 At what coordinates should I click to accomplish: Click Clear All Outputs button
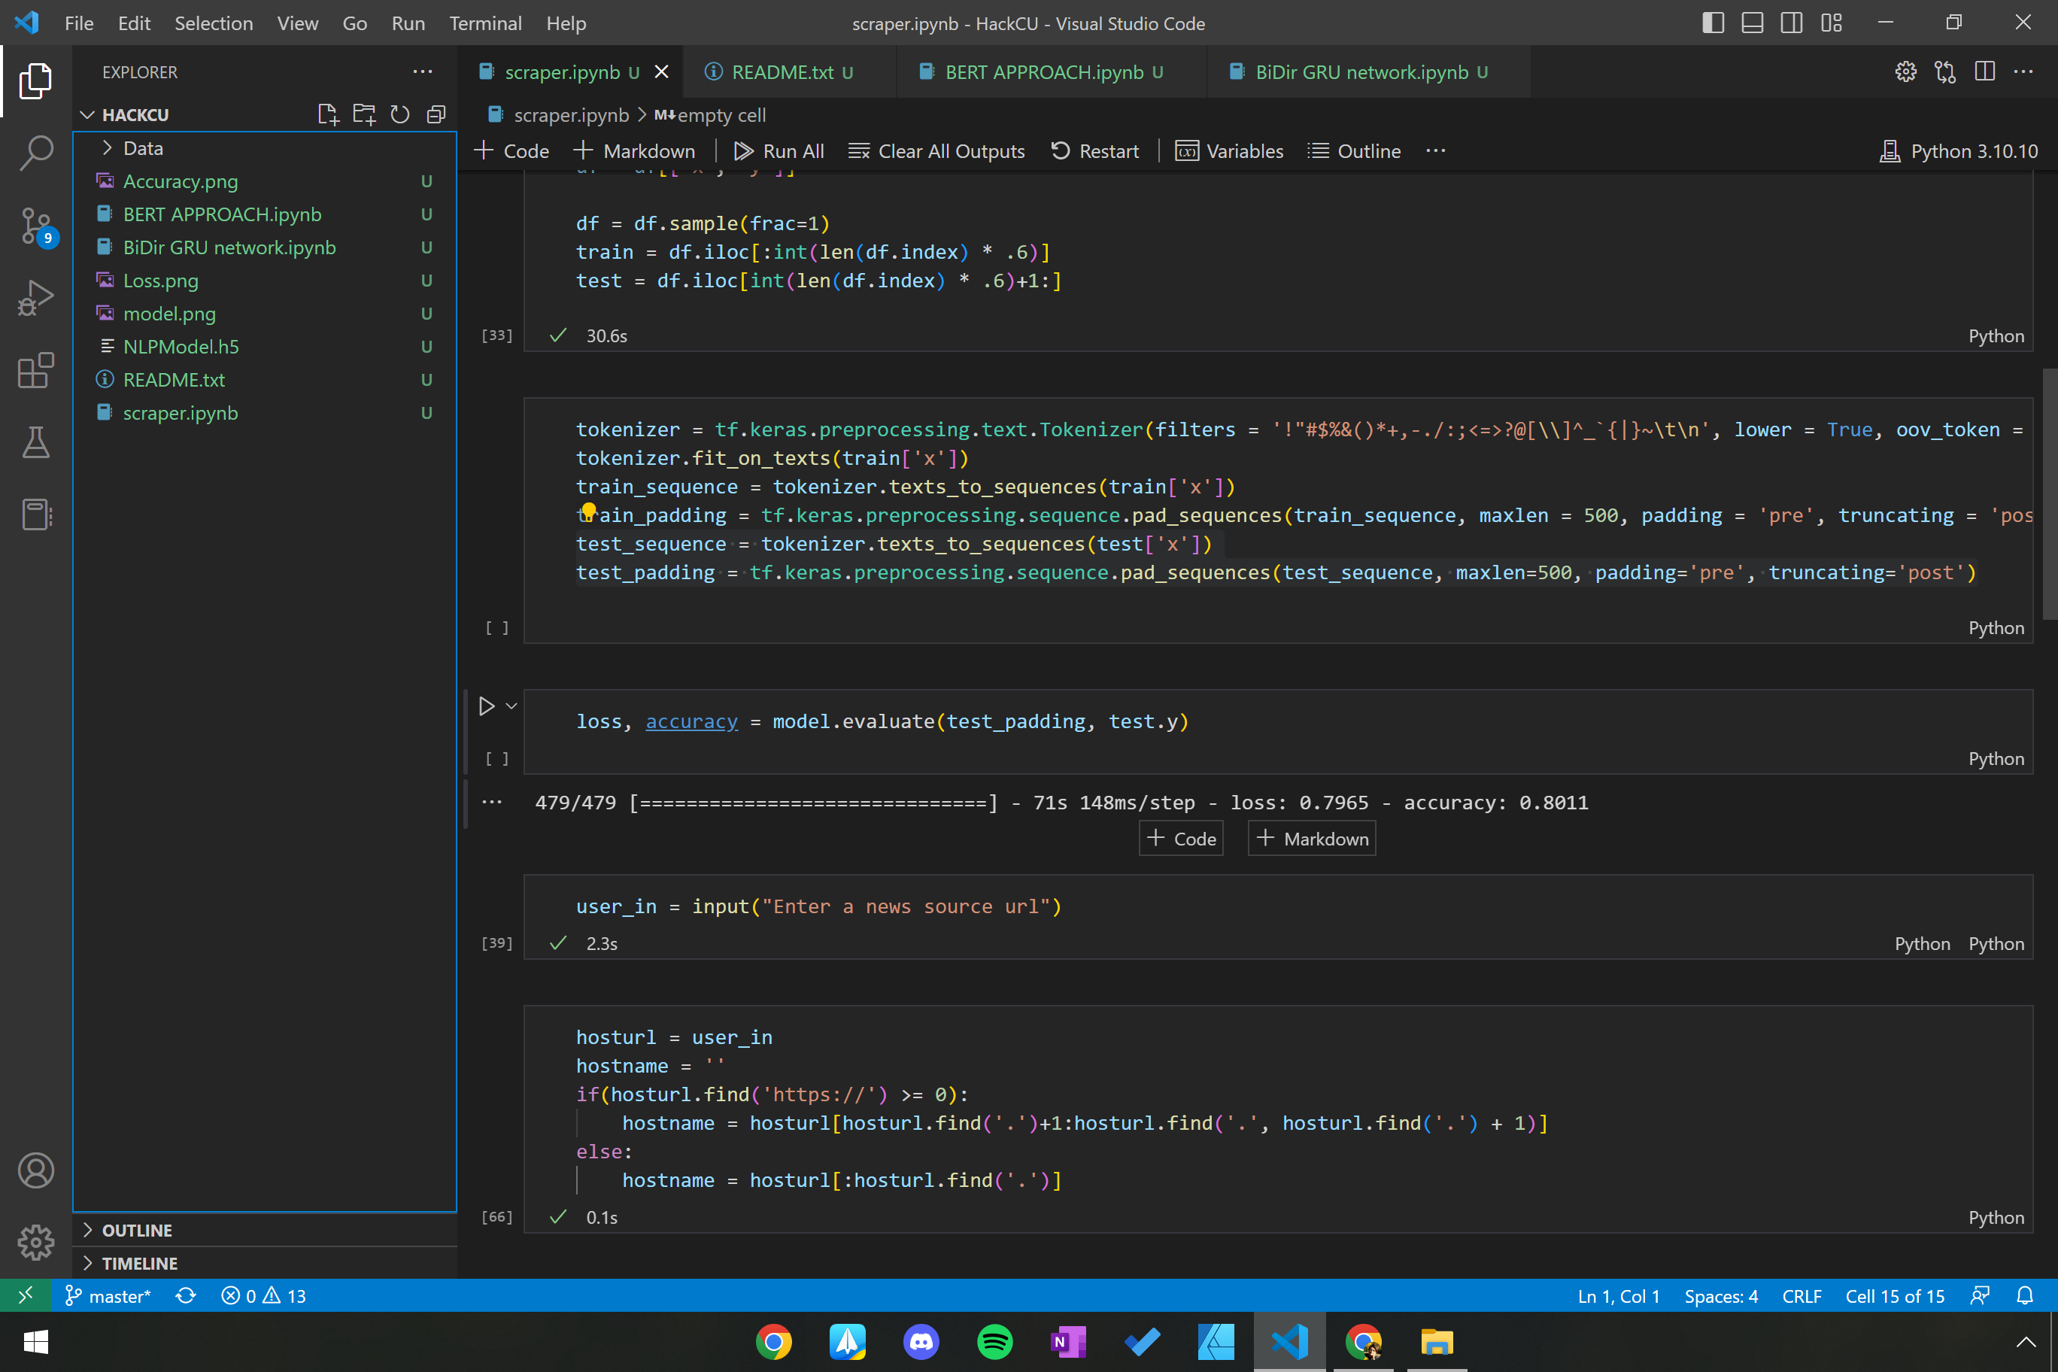click(936, 151)
